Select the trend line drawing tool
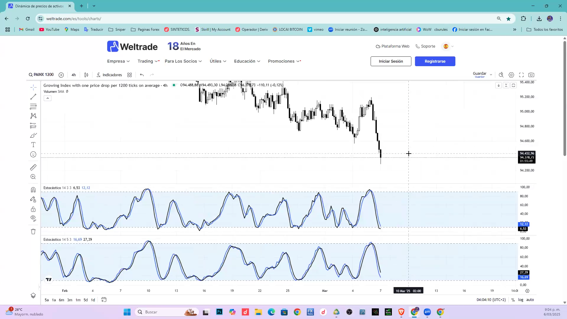 [33, 97]
